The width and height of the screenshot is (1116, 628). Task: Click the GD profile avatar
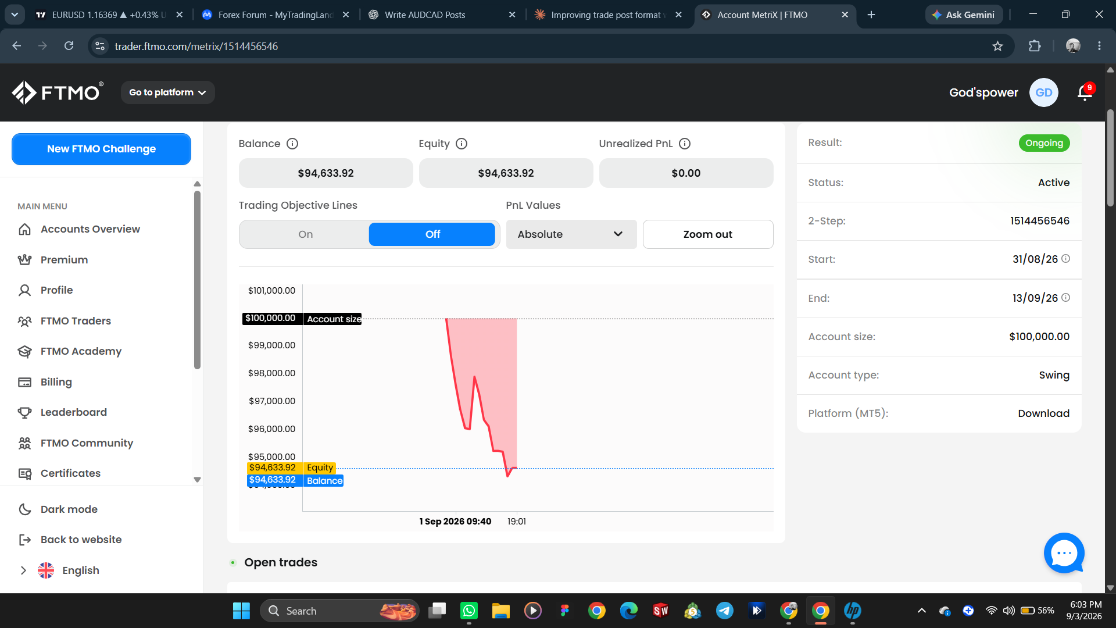1043,92
